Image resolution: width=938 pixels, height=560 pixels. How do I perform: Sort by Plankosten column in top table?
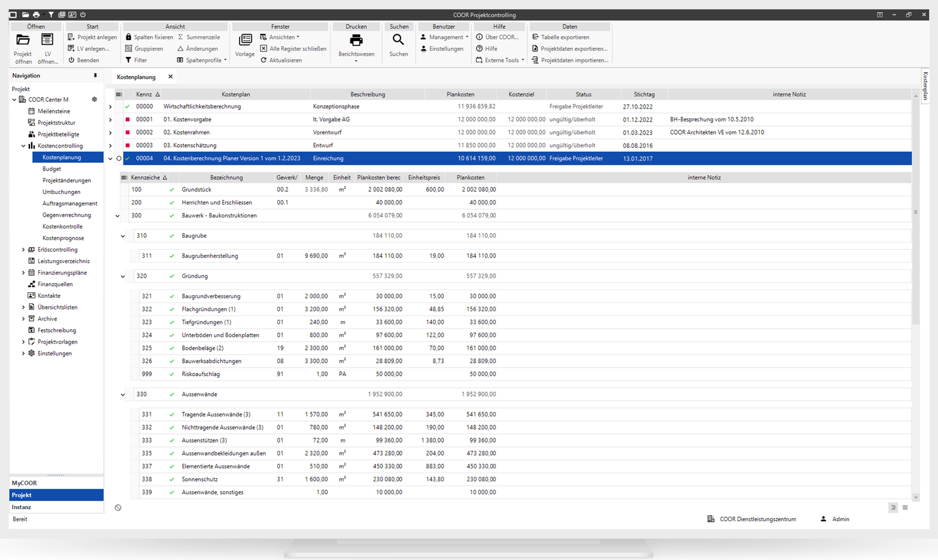coord(460,94)
